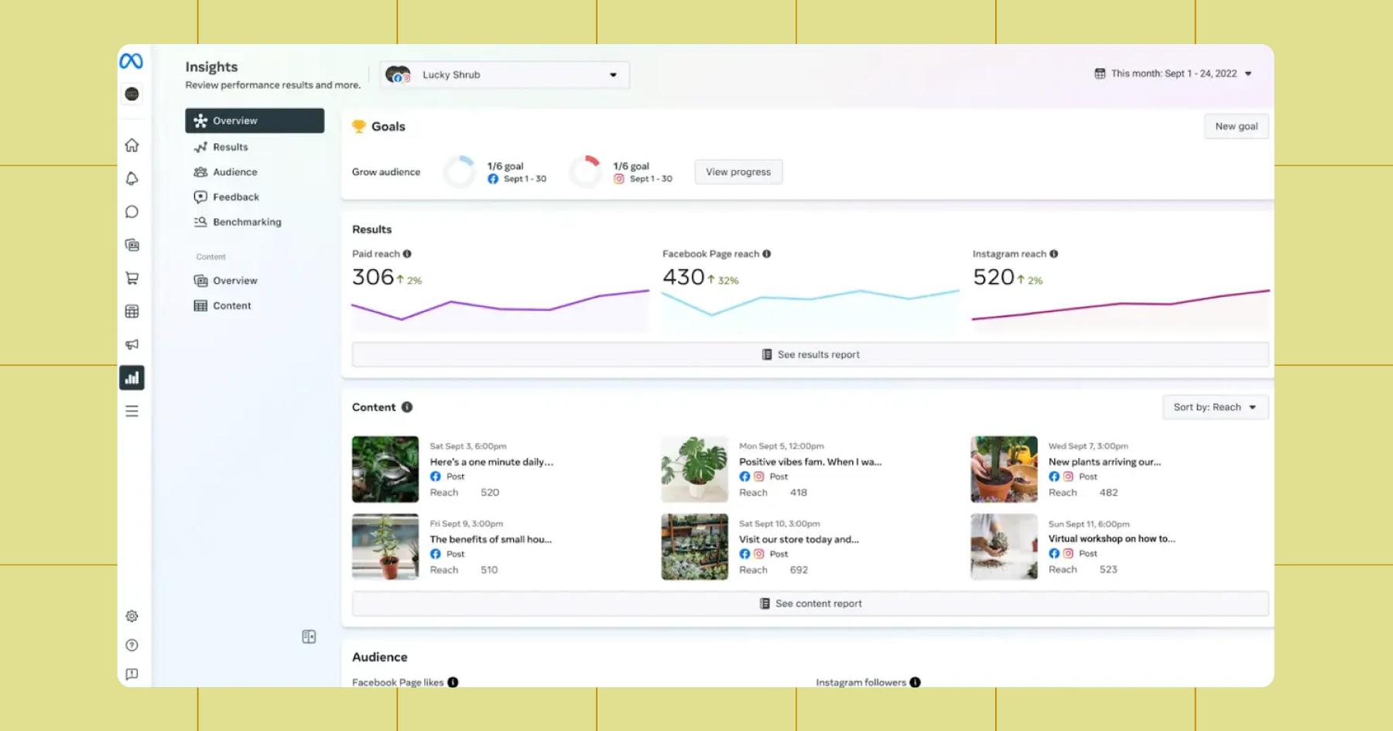
Task: Click the Facebook Page reach info icon
Action: [x=767, y=254]
